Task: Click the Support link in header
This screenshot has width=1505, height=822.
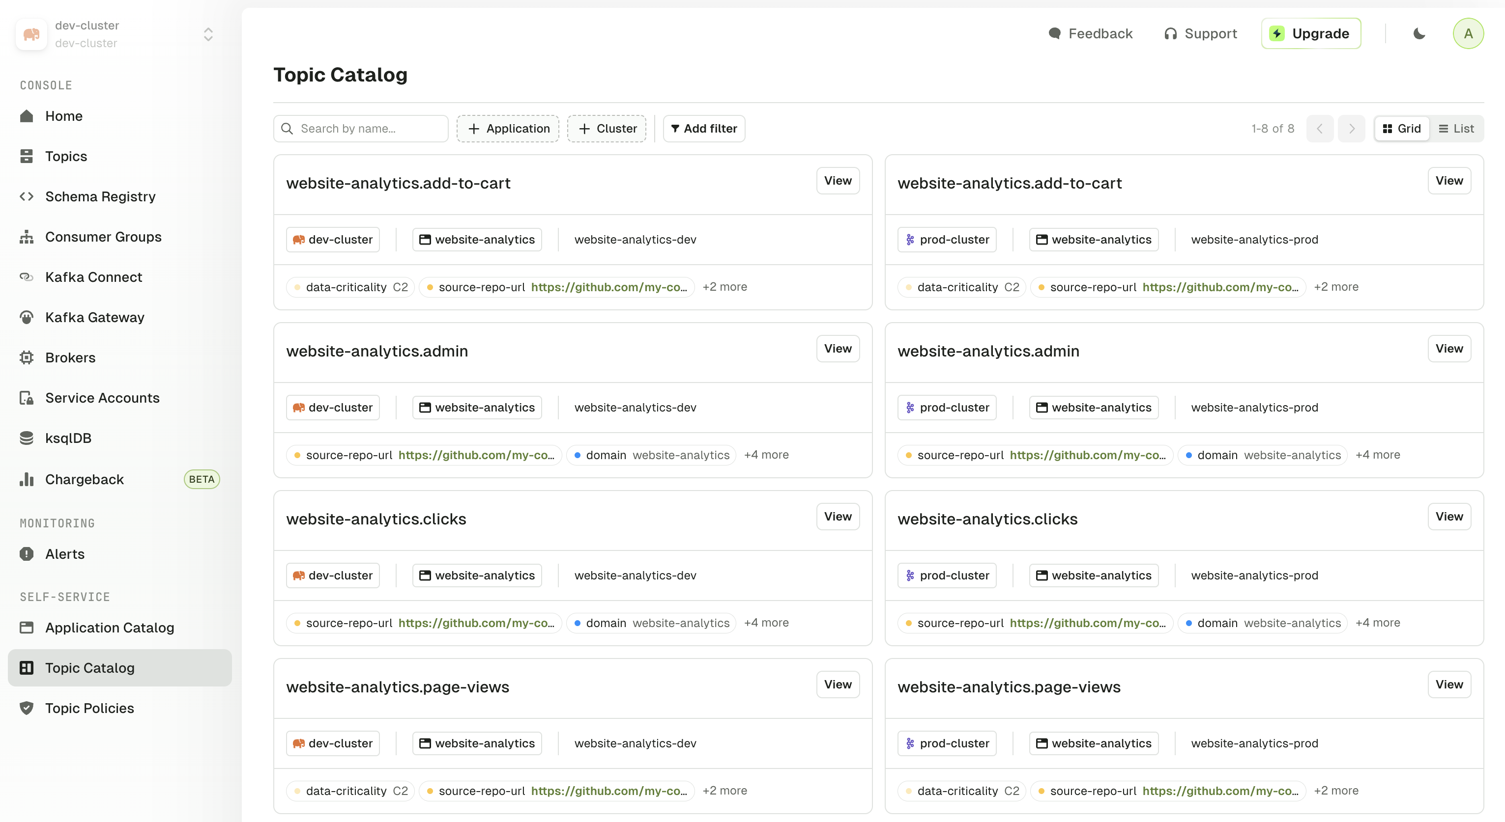Action: (x=1201, y=34)
